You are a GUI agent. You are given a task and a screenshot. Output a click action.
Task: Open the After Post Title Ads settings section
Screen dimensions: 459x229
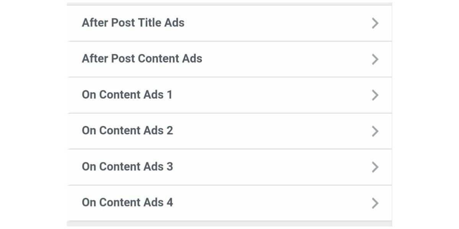tap(229, 23)
